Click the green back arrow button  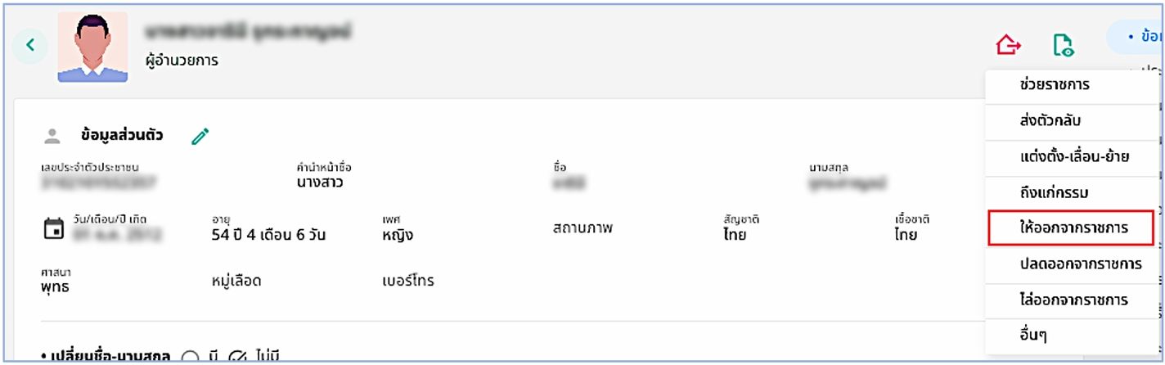click(30, 45)
